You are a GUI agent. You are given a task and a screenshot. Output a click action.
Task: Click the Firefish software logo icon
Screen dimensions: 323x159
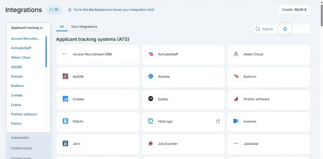(236, 99)
